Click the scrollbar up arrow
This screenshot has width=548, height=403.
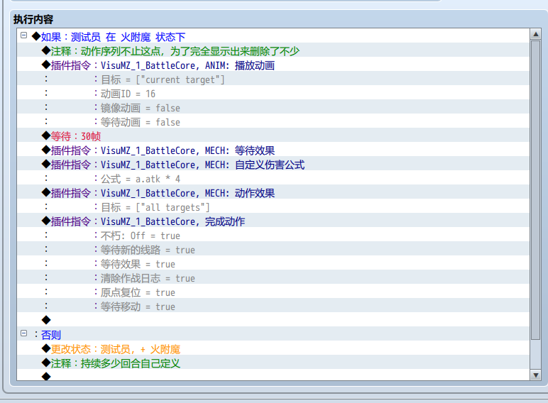click(535, 34)
